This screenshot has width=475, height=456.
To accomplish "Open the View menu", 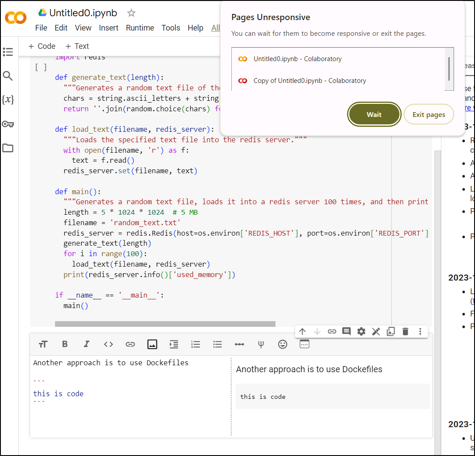I will (x=83, y=28).
